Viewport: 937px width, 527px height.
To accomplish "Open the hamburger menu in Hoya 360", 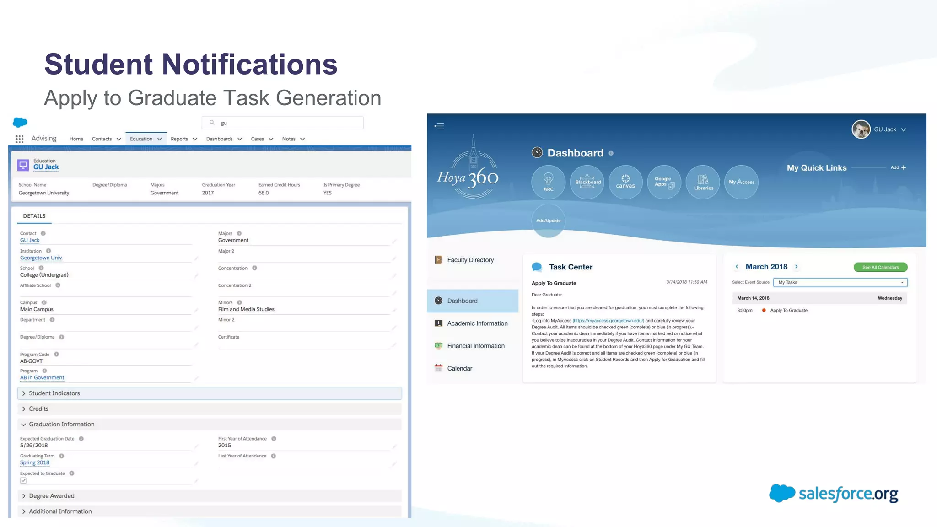I will pos(439,126).
